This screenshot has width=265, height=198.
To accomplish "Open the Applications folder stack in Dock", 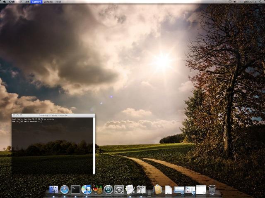I will click(158, 190).
